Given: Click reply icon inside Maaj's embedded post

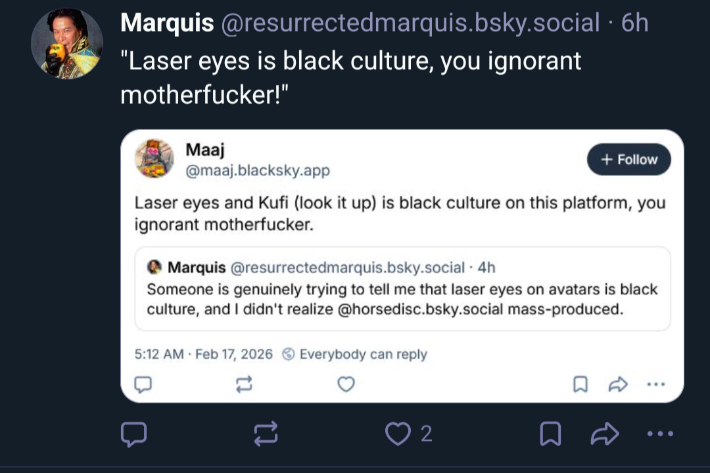Looking at the screenshot, I should click(143, 384).
